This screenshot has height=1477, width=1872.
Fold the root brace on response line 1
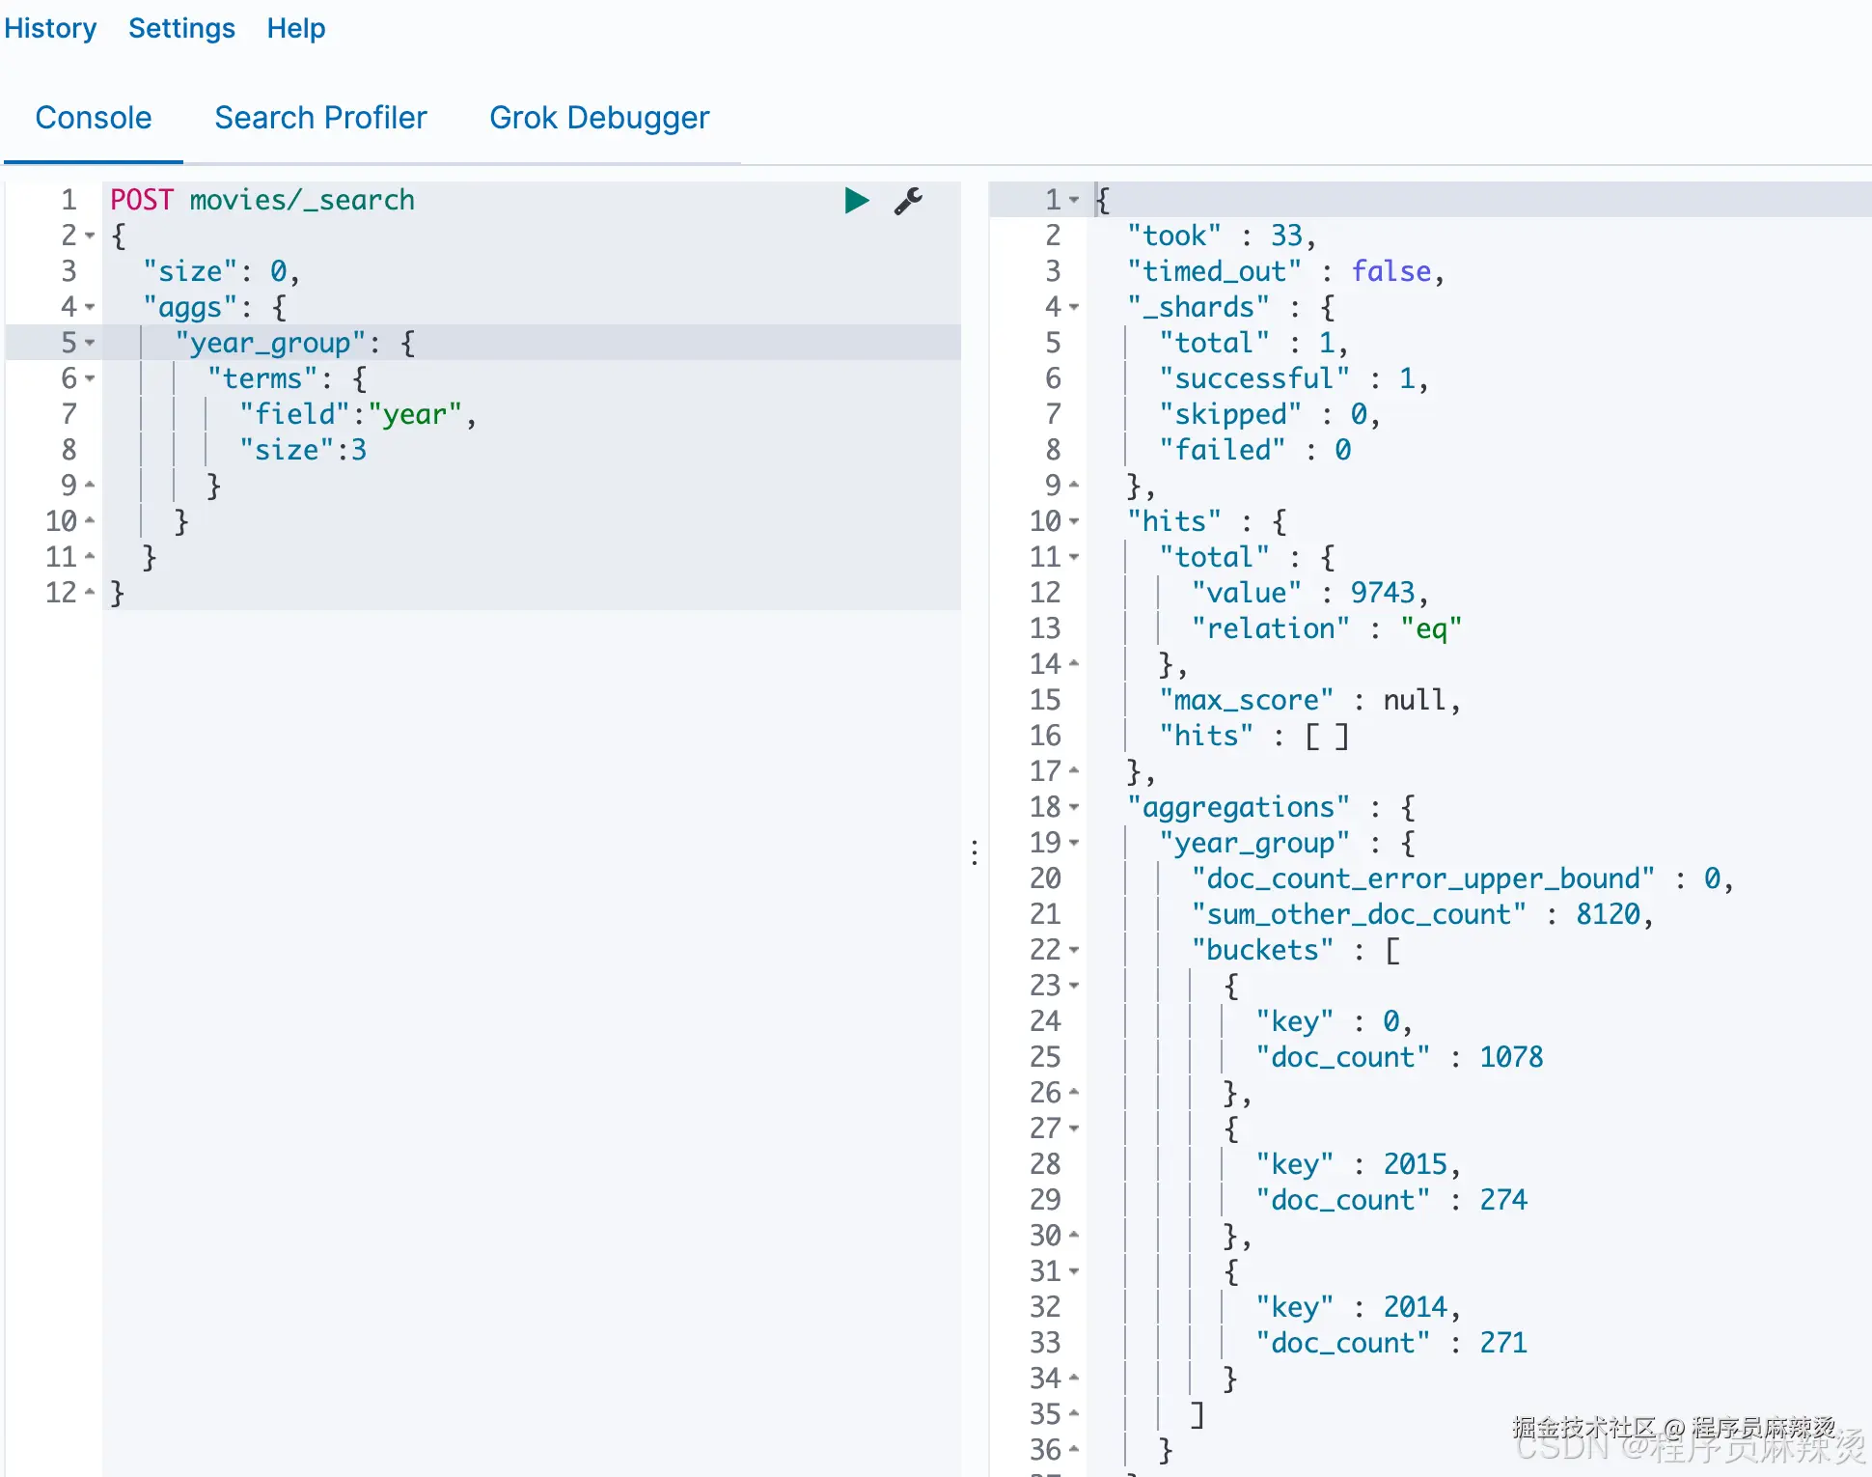coord(1074,200)
